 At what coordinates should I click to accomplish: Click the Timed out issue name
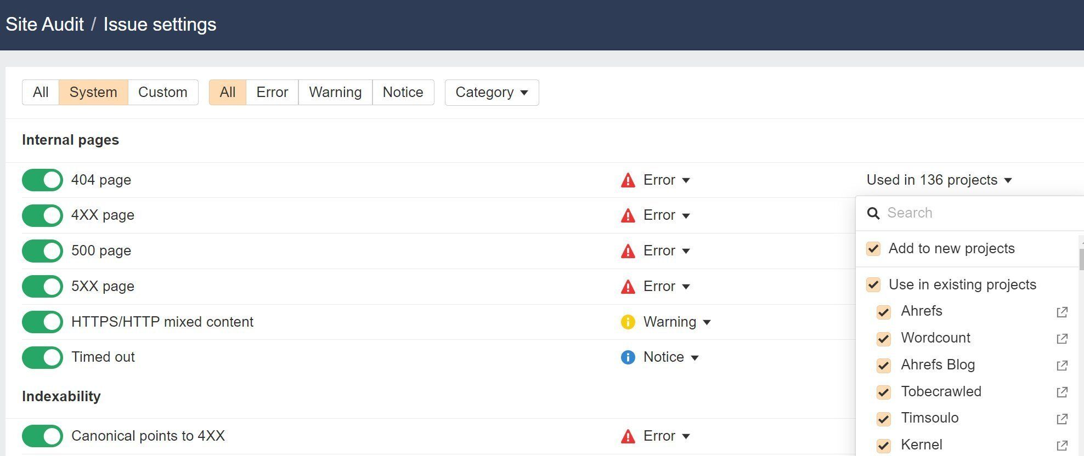coord(103,357)
